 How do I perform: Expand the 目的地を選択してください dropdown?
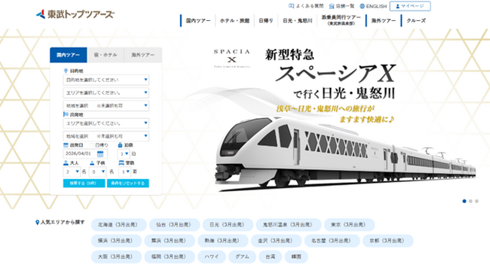coord(106,80)
